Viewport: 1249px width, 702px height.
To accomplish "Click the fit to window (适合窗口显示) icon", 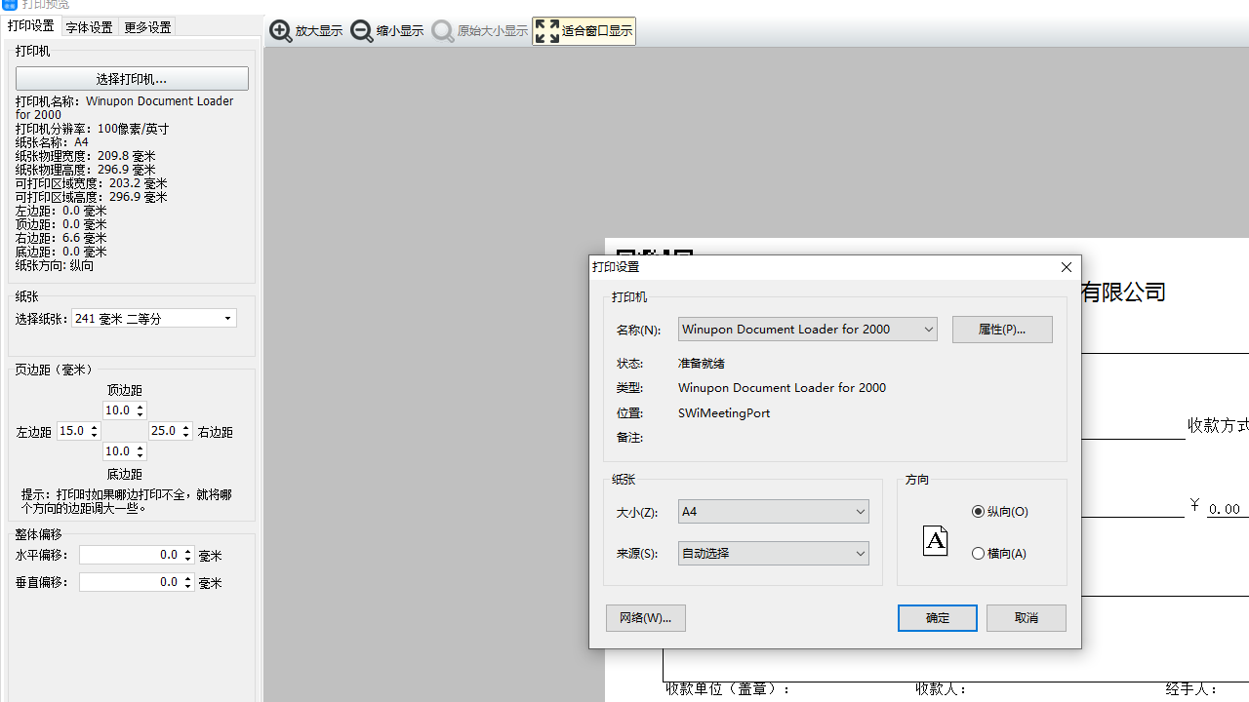I will [547, 31].
